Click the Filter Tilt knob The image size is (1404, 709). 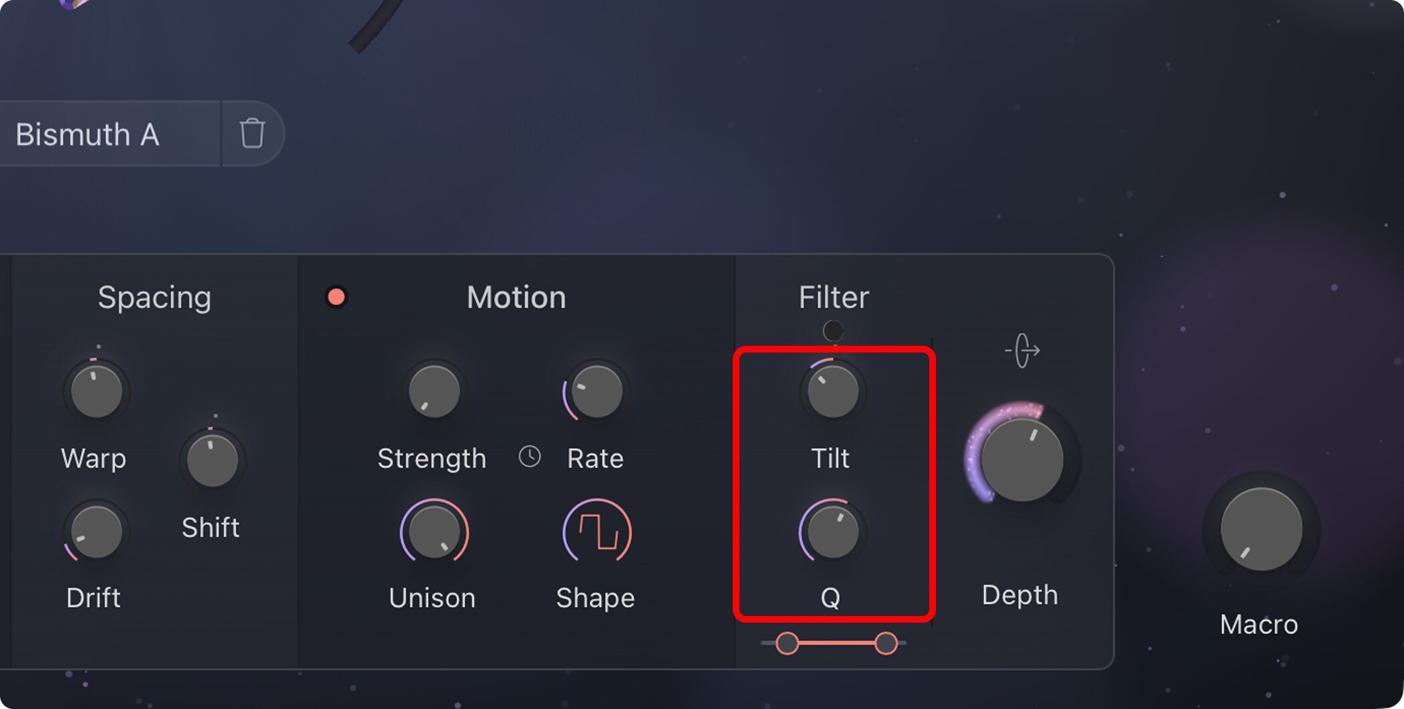coord(832,391)
